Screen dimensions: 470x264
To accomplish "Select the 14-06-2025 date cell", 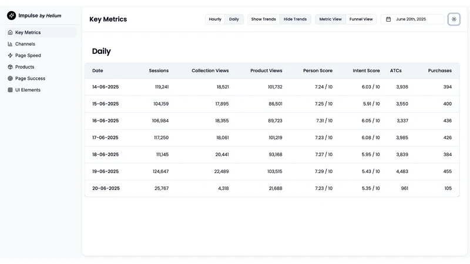I will [106, 87].
